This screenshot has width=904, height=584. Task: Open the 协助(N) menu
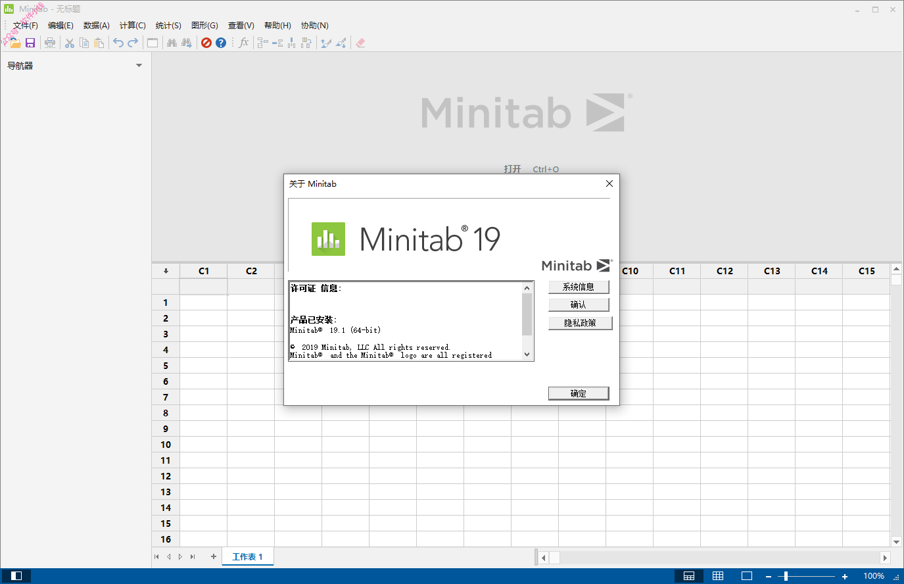[x=314, y=26]
